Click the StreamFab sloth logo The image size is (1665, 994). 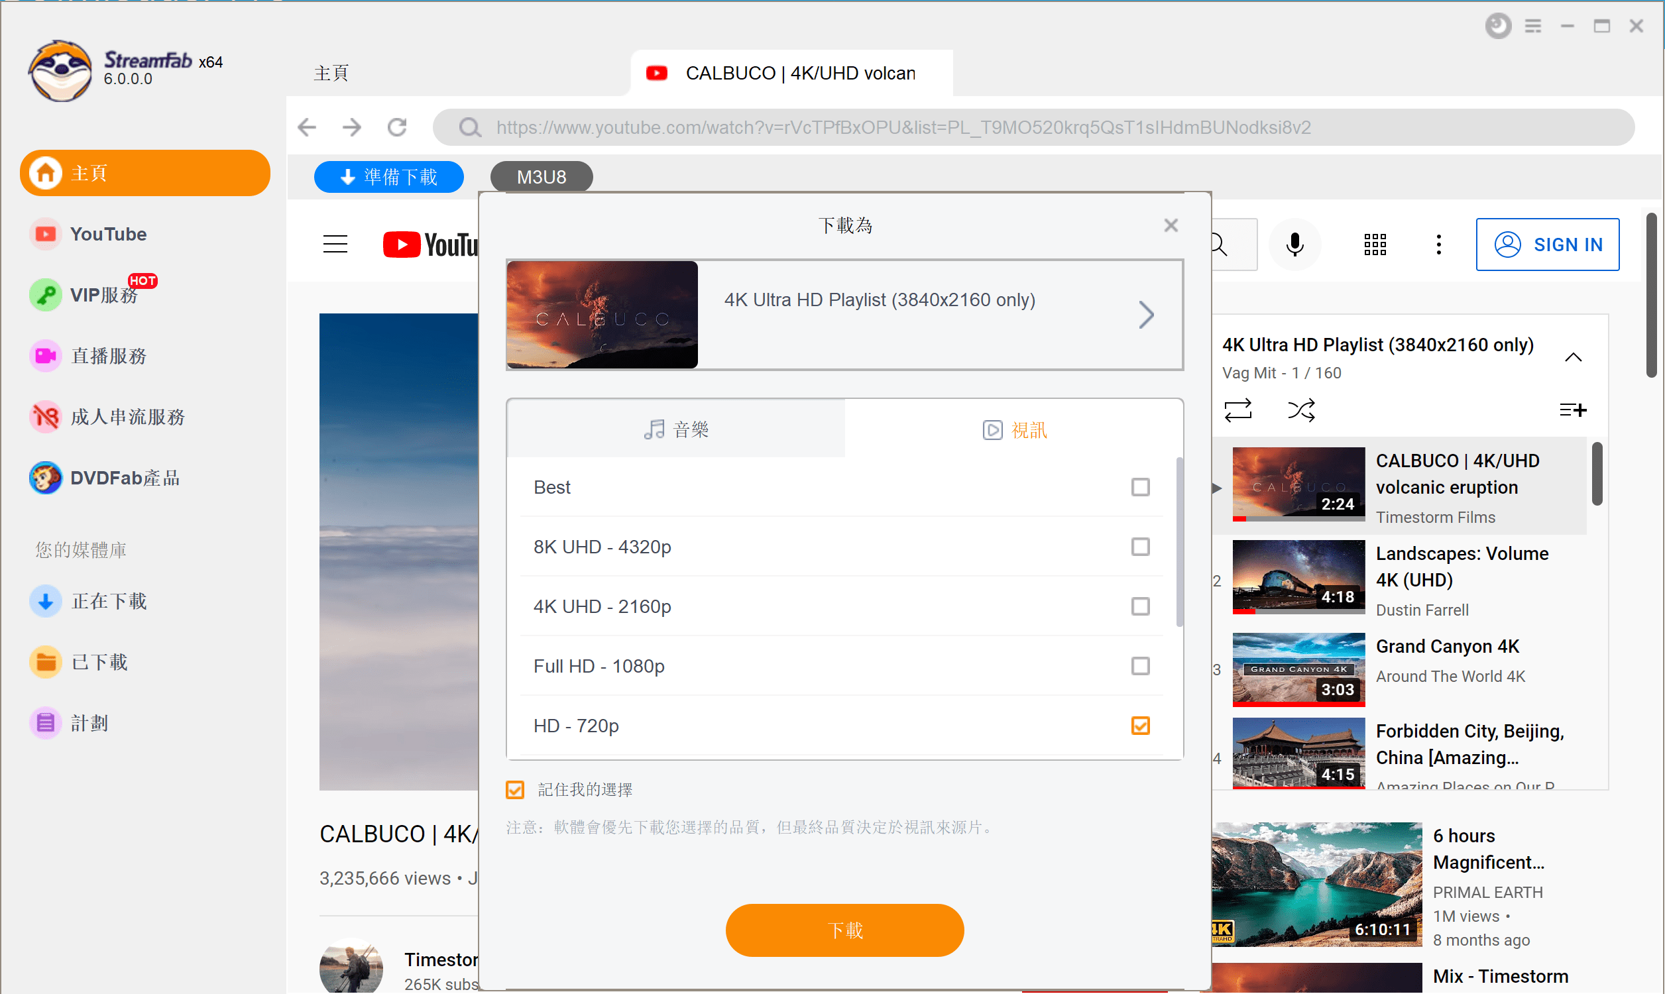[60, 70]
